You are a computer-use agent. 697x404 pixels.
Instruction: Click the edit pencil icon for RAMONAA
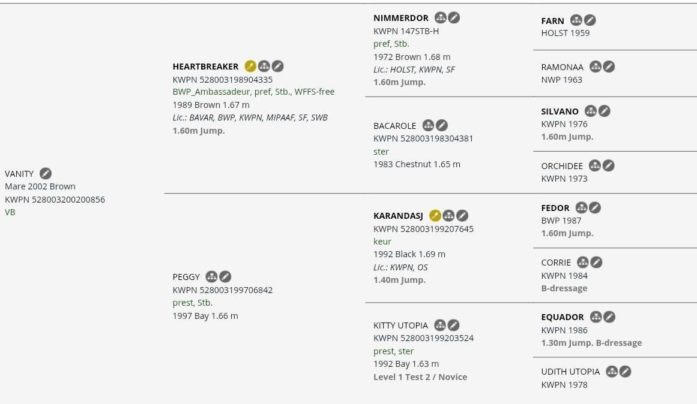point(609,67)
